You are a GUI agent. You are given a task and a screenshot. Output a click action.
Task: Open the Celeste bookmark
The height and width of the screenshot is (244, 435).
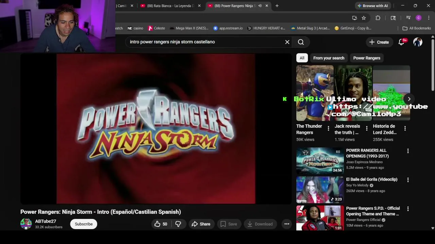[x=156, y=28]
